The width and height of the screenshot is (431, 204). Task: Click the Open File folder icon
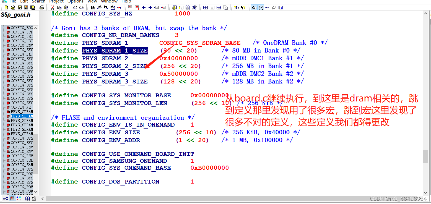(13, 7)
